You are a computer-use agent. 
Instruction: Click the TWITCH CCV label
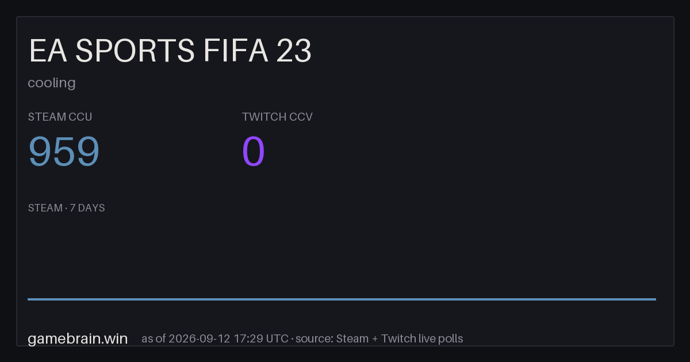tap(277, 117)
